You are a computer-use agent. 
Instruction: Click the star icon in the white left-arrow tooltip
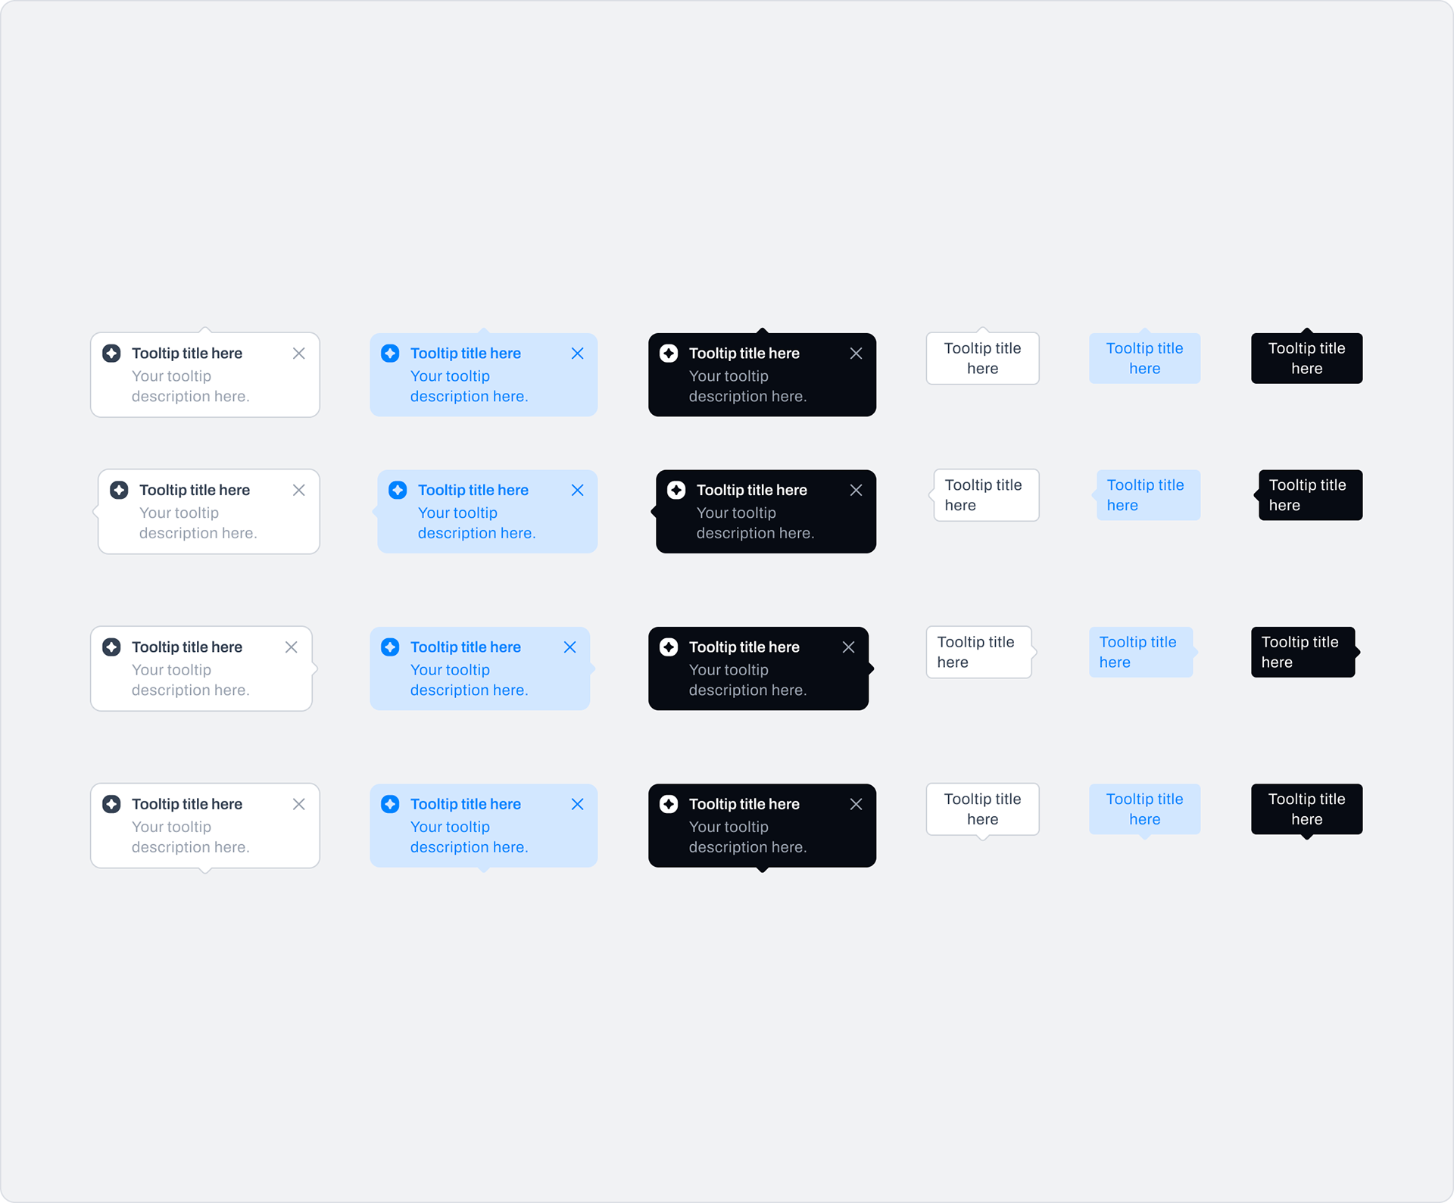pos(119,491)
